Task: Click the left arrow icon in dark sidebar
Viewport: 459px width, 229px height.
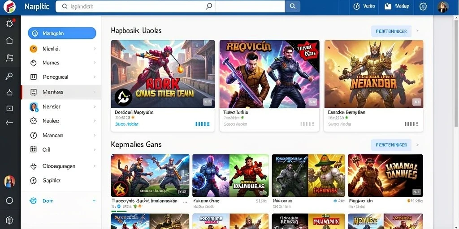Action: 9,123
